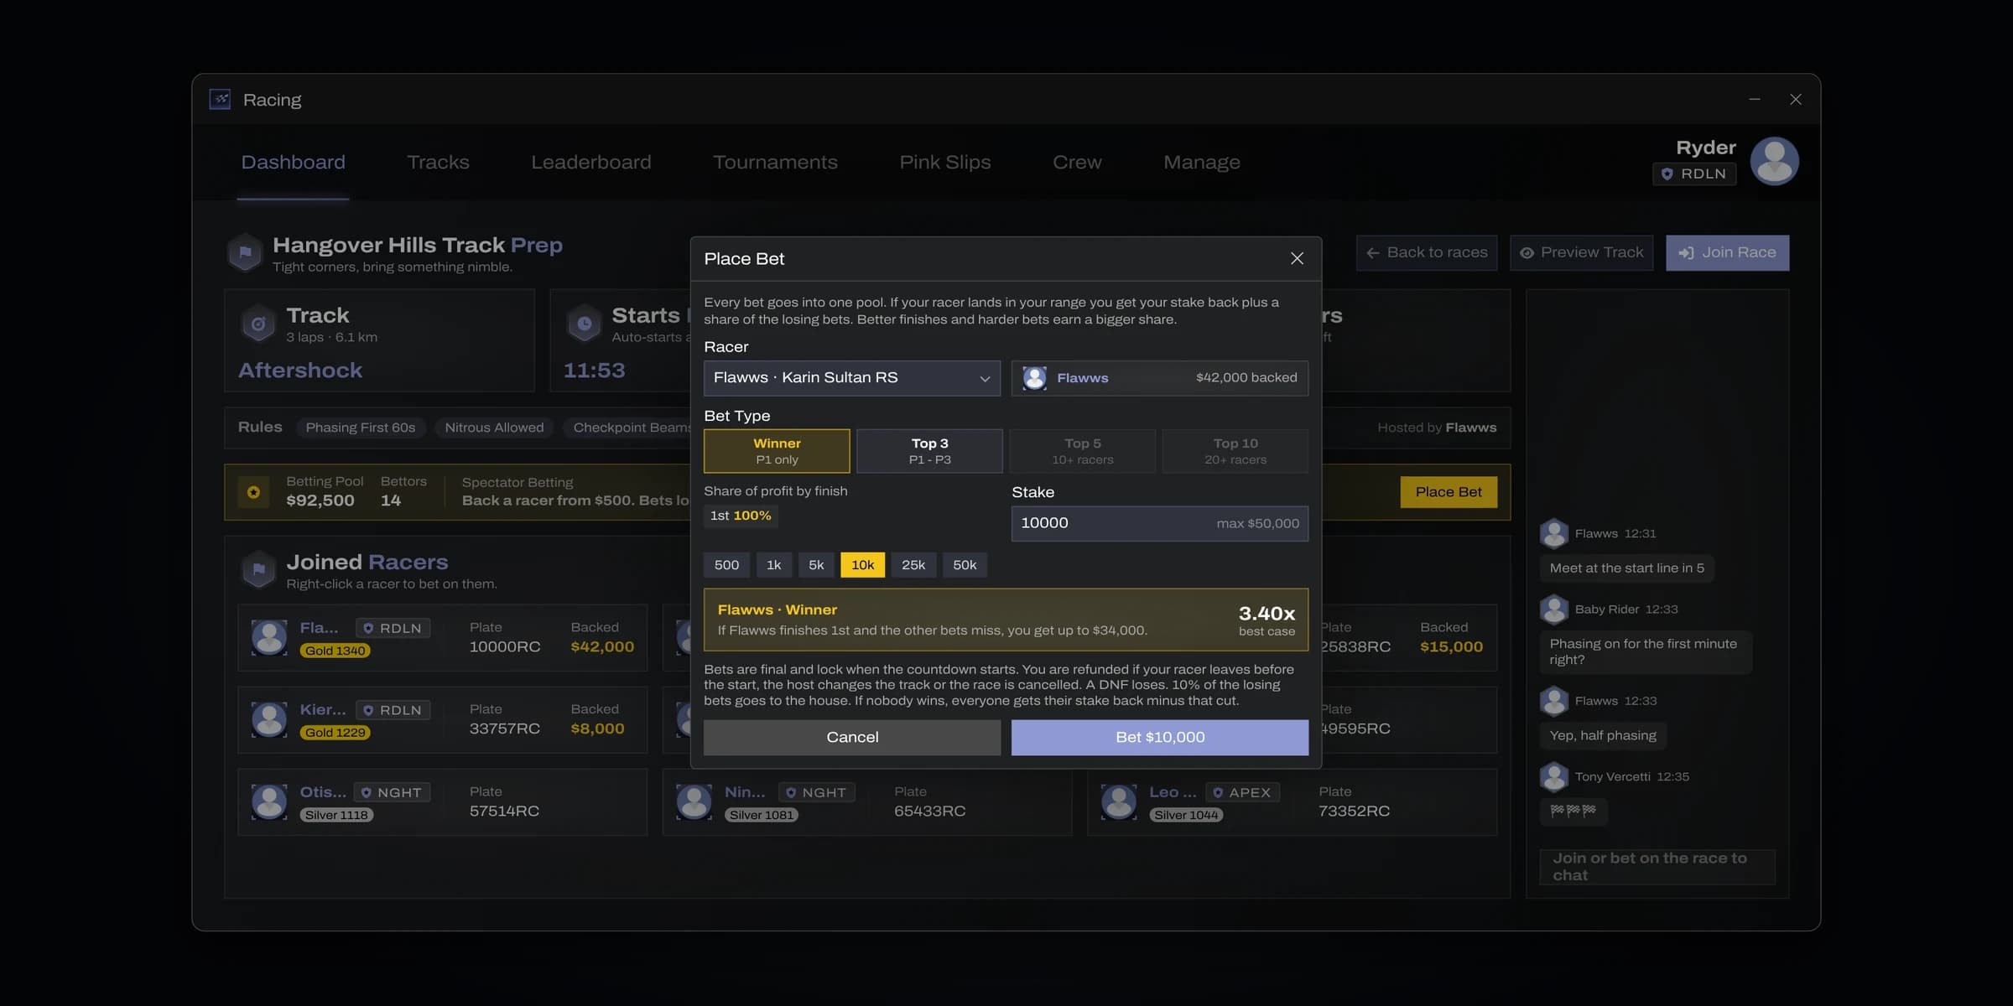Open the Pink Slips tab
Screen dimensions: 2013x1006
coord(944,163)
